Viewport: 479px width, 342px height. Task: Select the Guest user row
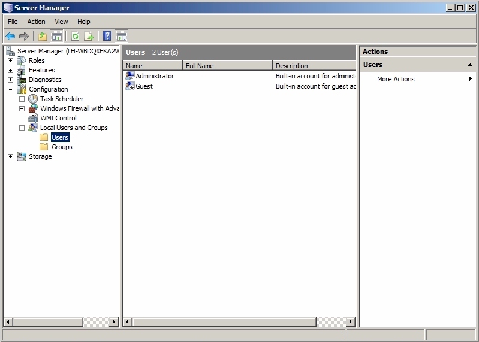(240, 86)
